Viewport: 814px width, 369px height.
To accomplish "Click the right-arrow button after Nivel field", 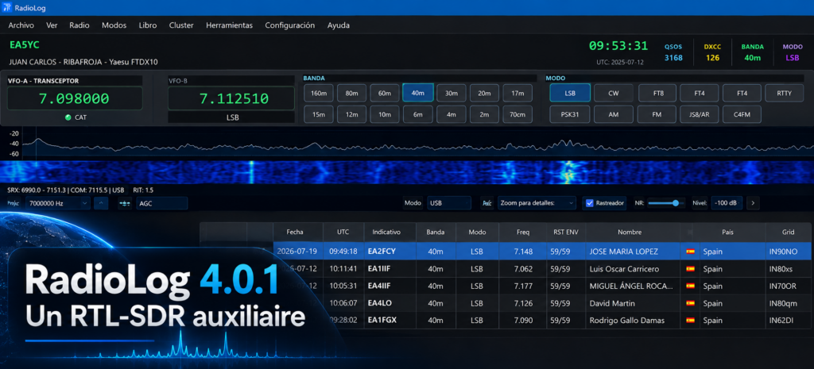I will [x=753, y=203].
